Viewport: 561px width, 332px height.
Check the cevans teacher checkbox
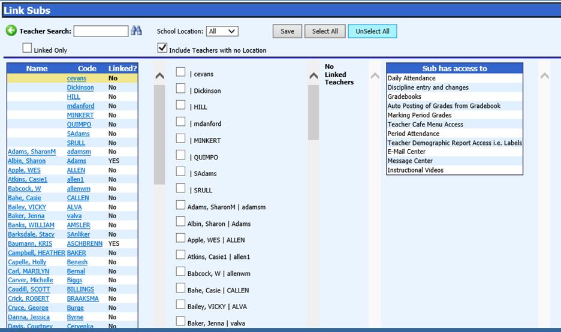coord(180,73)
